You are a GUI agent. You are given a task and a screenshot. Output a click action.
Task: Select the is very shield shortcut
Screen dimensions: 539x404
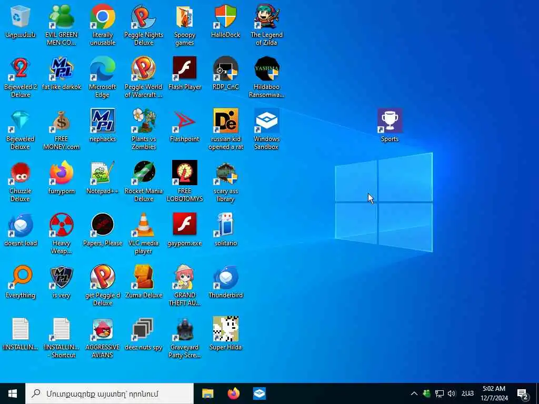point(61,282)
